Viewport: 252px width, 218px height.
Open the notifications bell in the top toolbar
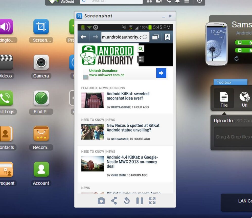177,2
